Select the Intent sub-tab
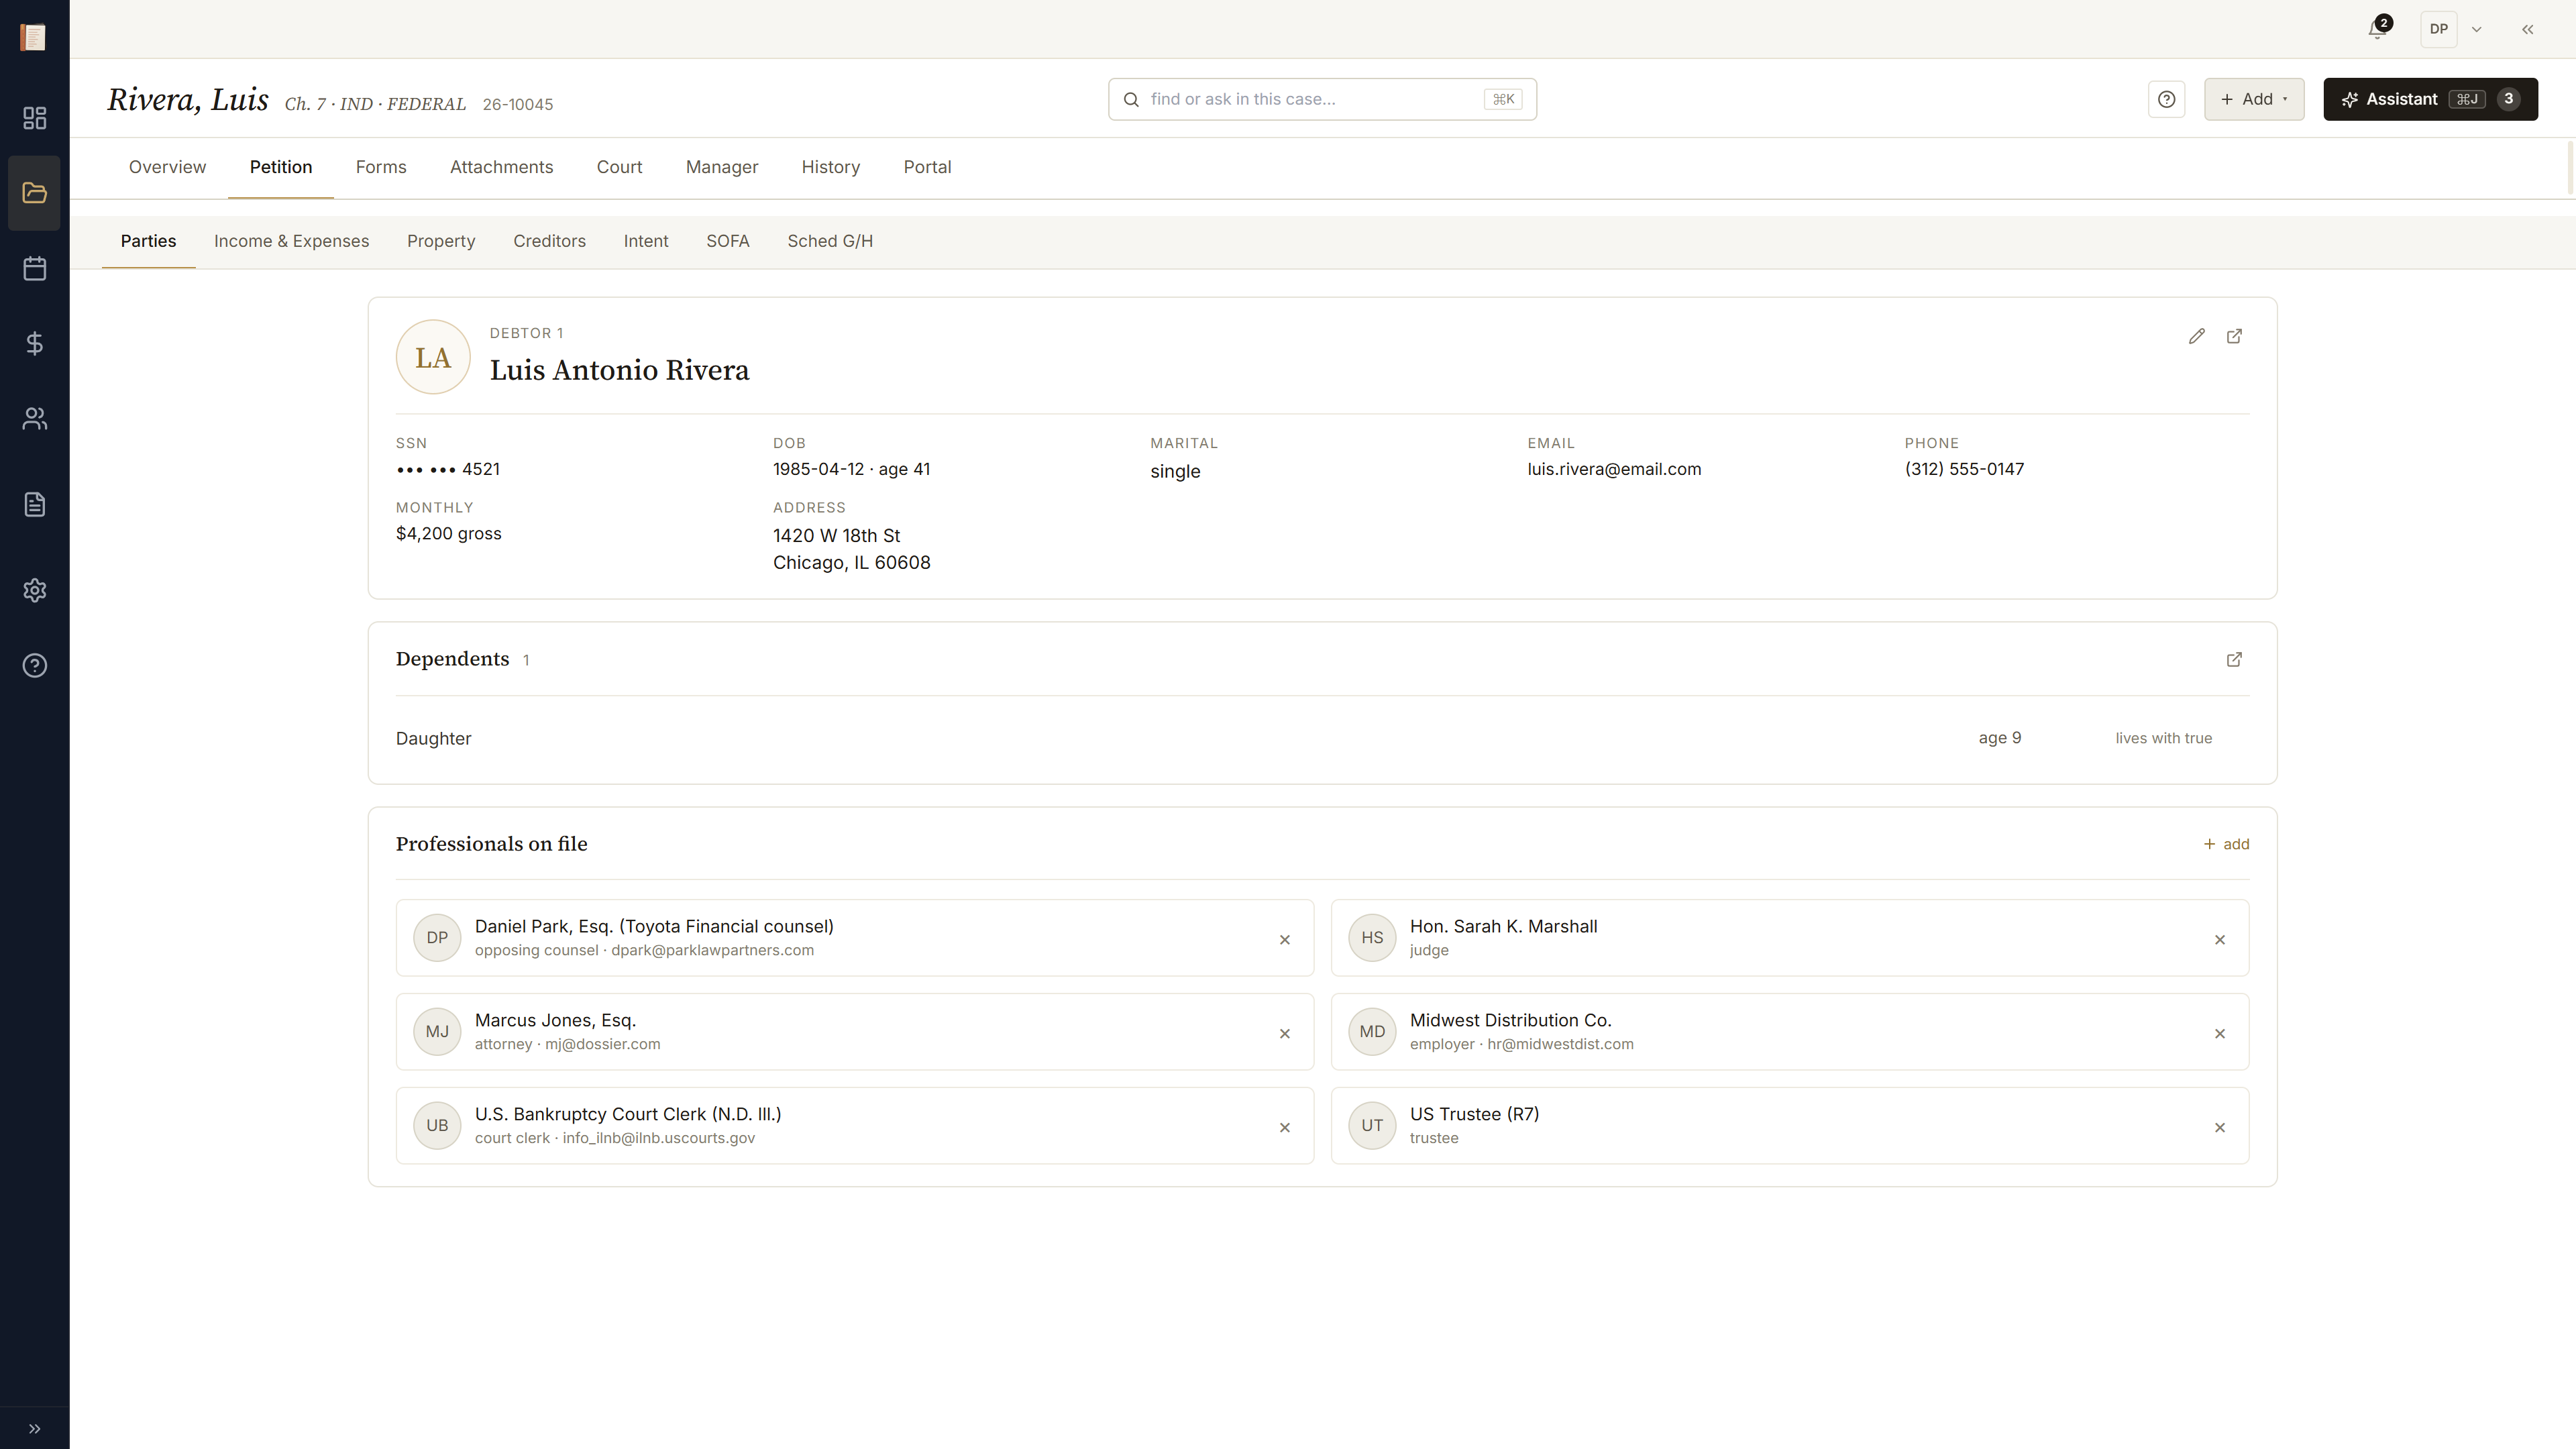 (646, 241)
